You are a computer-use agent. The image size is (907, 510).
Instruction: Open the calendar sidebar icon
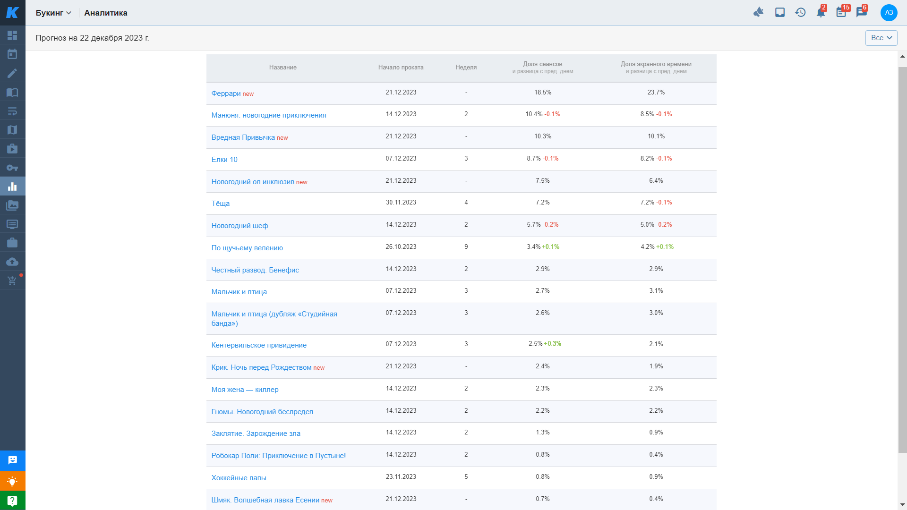(x=12, y=54)
